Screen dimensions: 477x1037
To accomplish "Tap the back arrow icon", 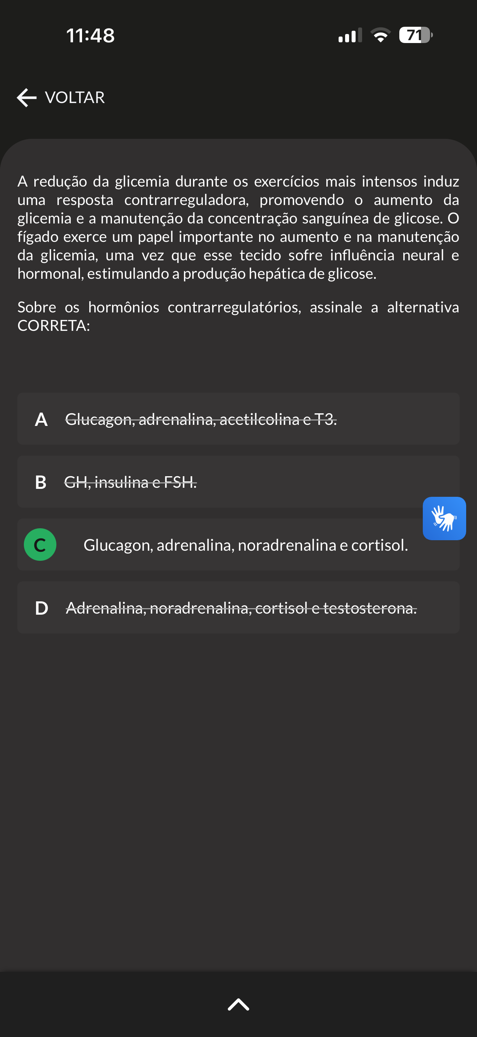I will 26,98.
